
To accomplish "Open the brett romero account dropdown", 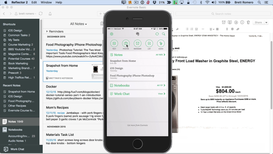I will click(x=25, y=14).
